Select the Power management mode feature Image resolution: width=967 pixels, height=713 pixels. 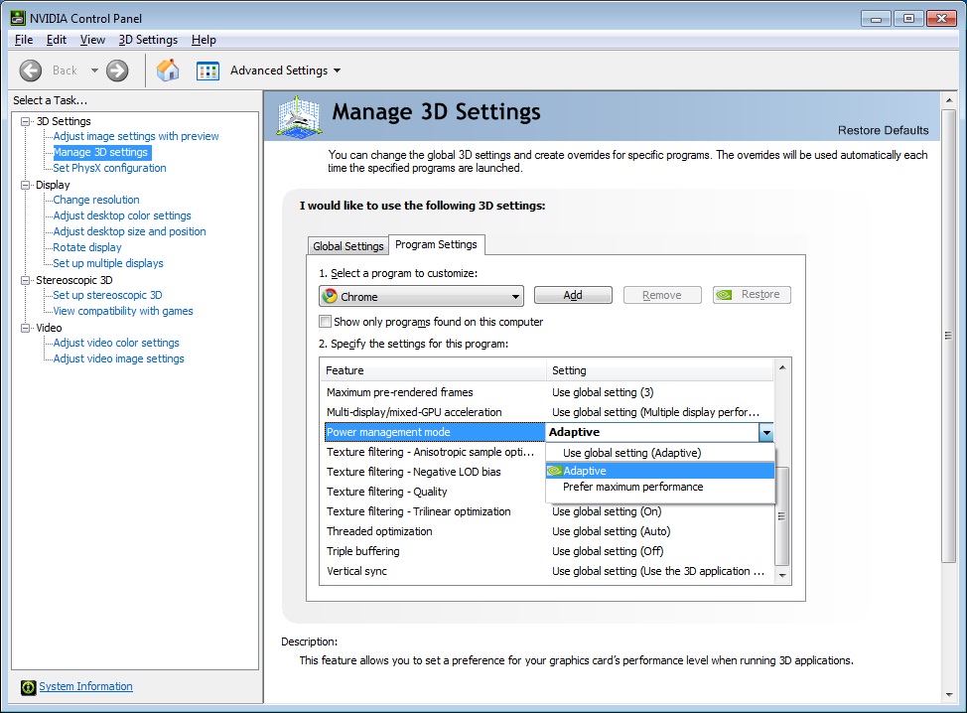[x=435, y=432]
